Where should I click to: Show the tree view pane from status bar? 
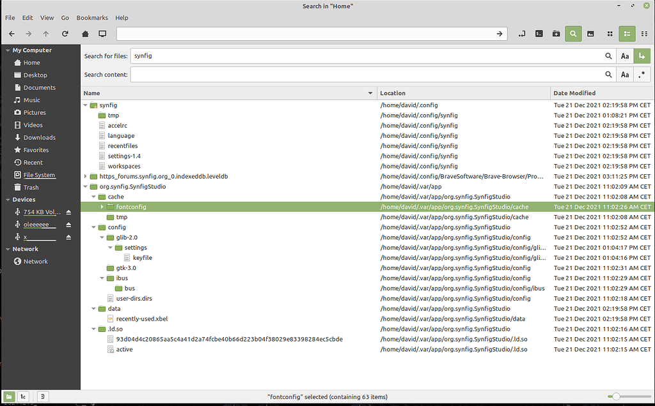pos(23,396)
